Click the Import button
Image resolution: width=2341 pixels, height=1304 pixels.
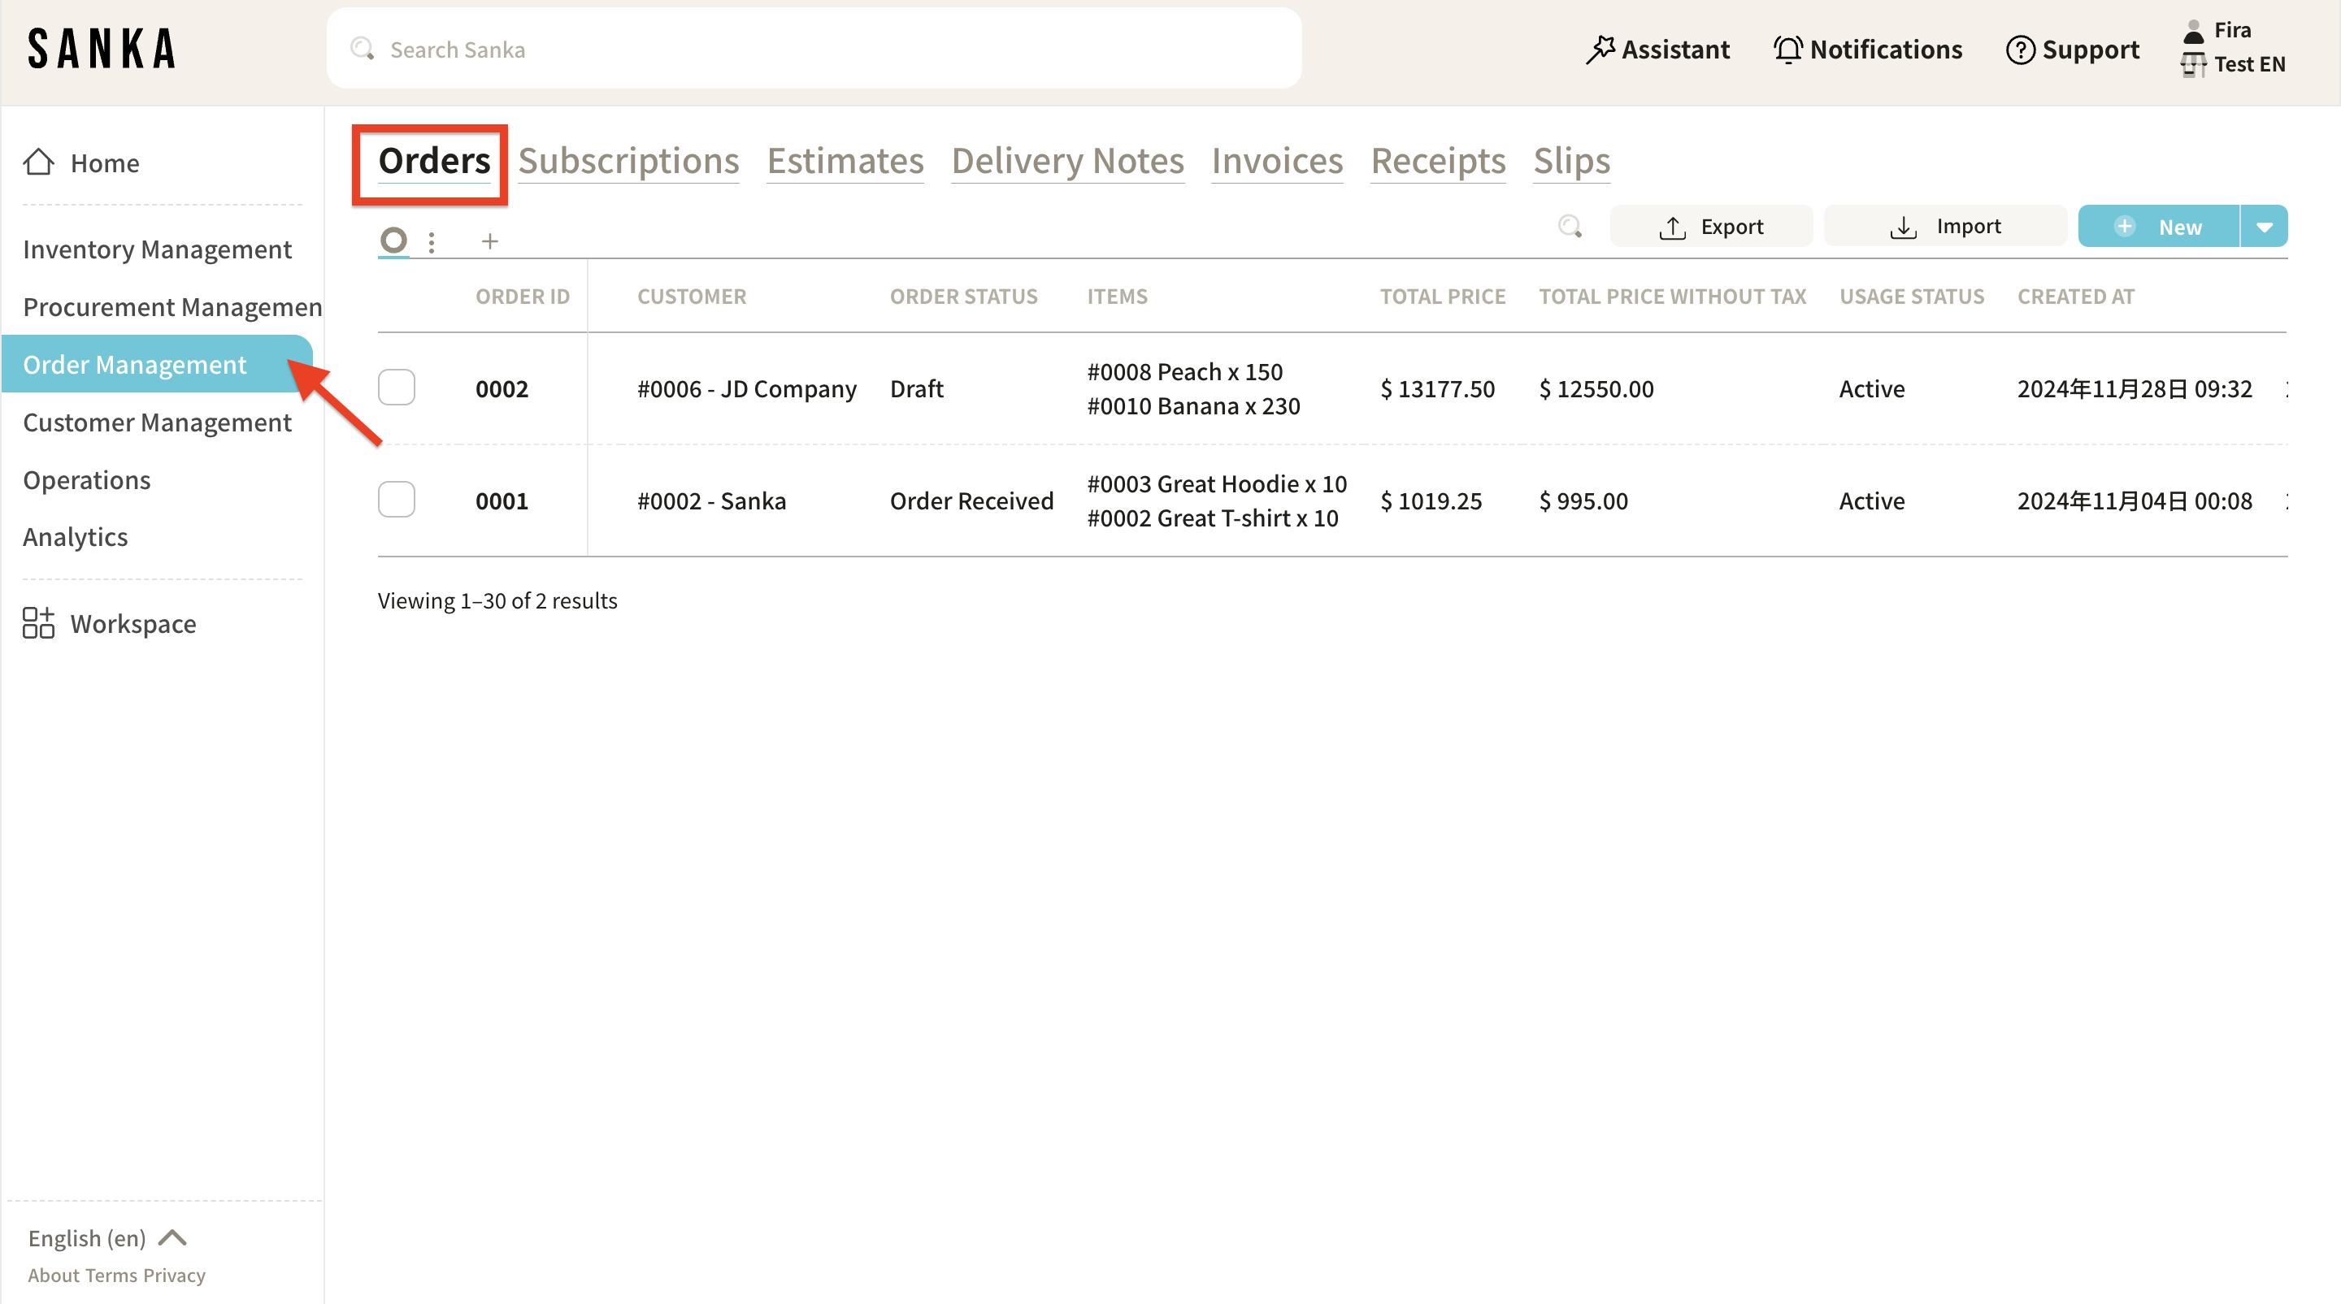[x=1945, y=226]
